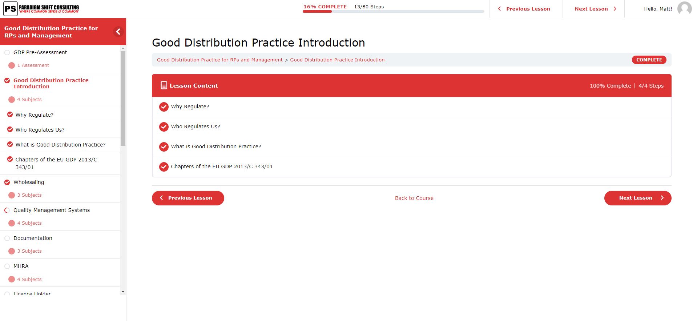Click checkmark icon beside Why Regulate? in lesson list
Viewport: 693px width, 321px height.
[x=164, y=107]
